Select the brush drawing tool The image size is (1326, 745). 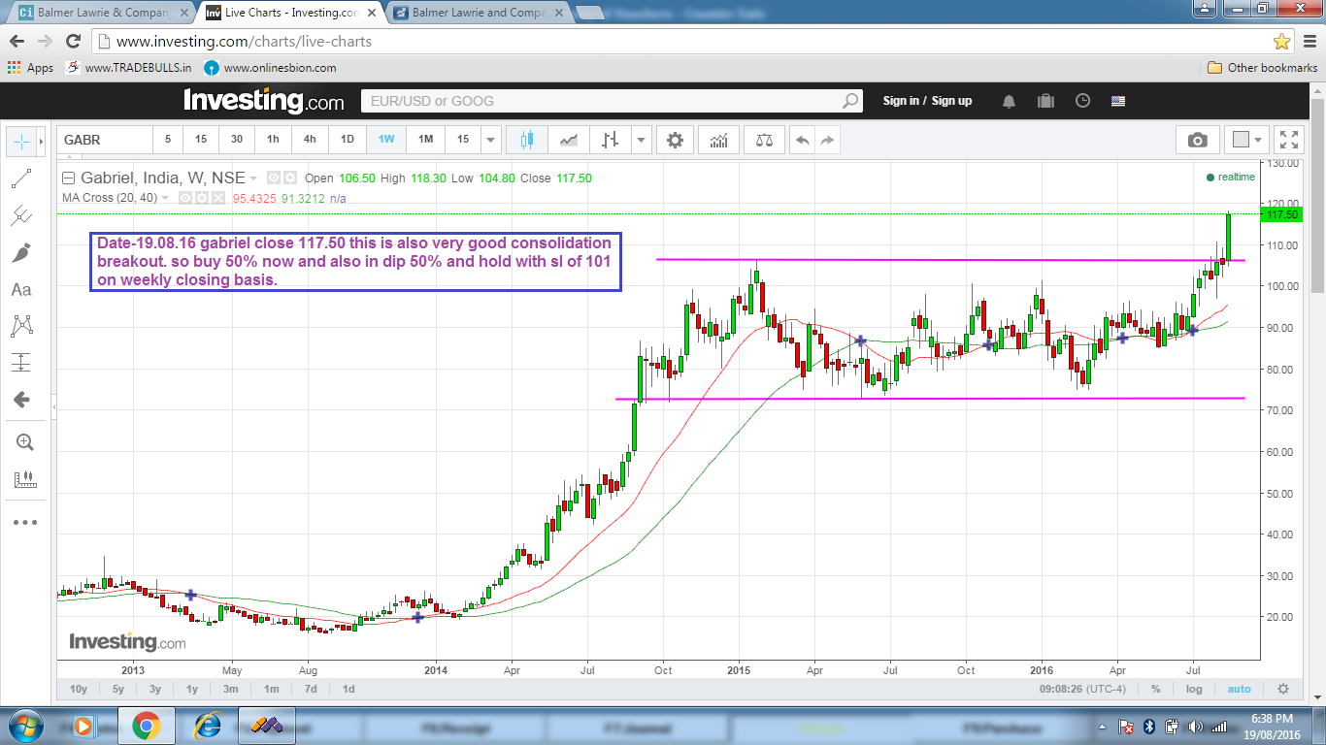click(x=21, y=253)
